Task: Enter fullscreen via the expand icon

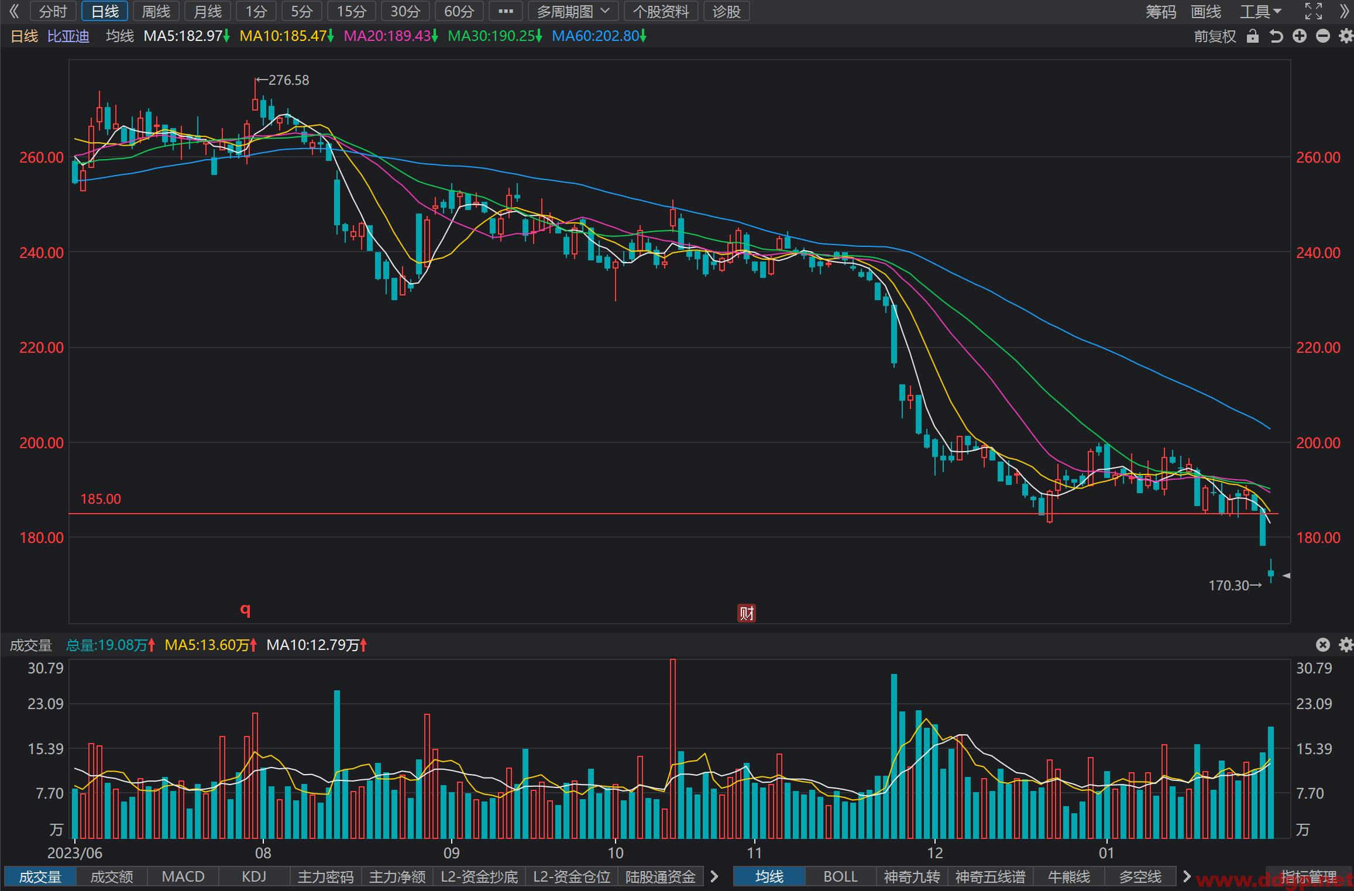Action: 1314,11
